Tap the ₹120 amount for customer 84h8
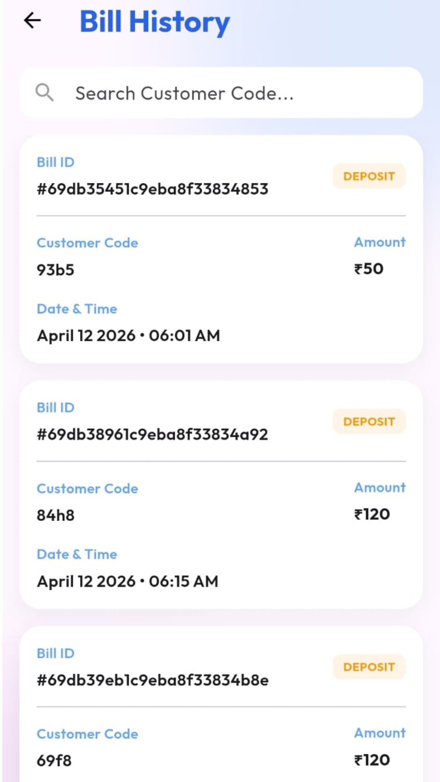Viewport: 440px width, 782px height. [372, 514]
